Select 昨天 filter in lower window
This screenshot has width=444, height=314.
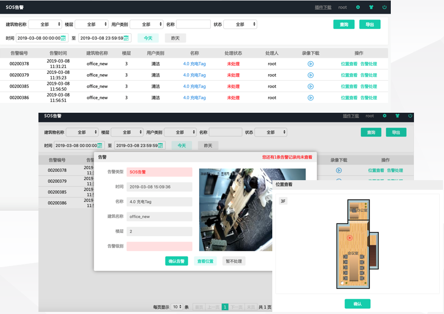coord(208,145)
